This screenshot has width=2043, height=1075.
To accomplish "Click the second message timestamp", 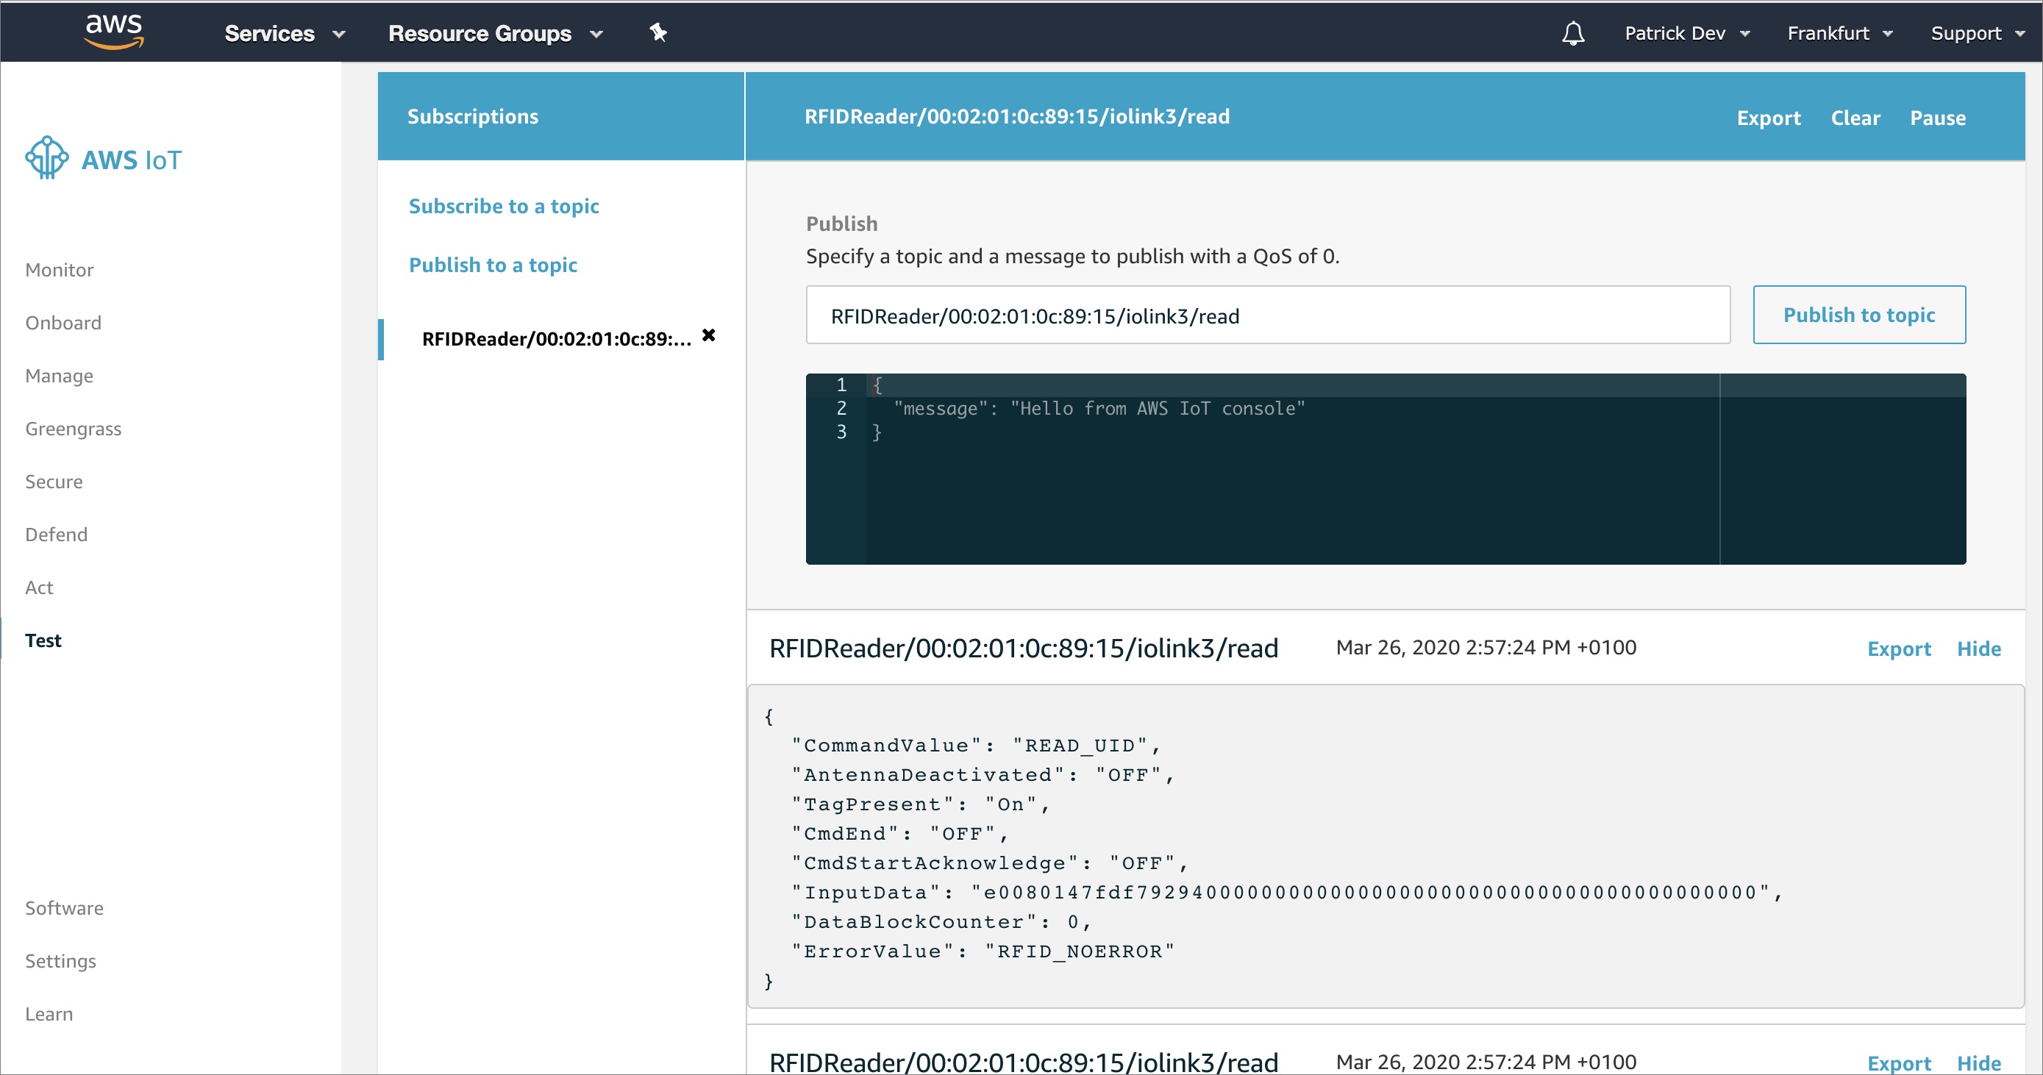I will [x=1486, y=1062].
